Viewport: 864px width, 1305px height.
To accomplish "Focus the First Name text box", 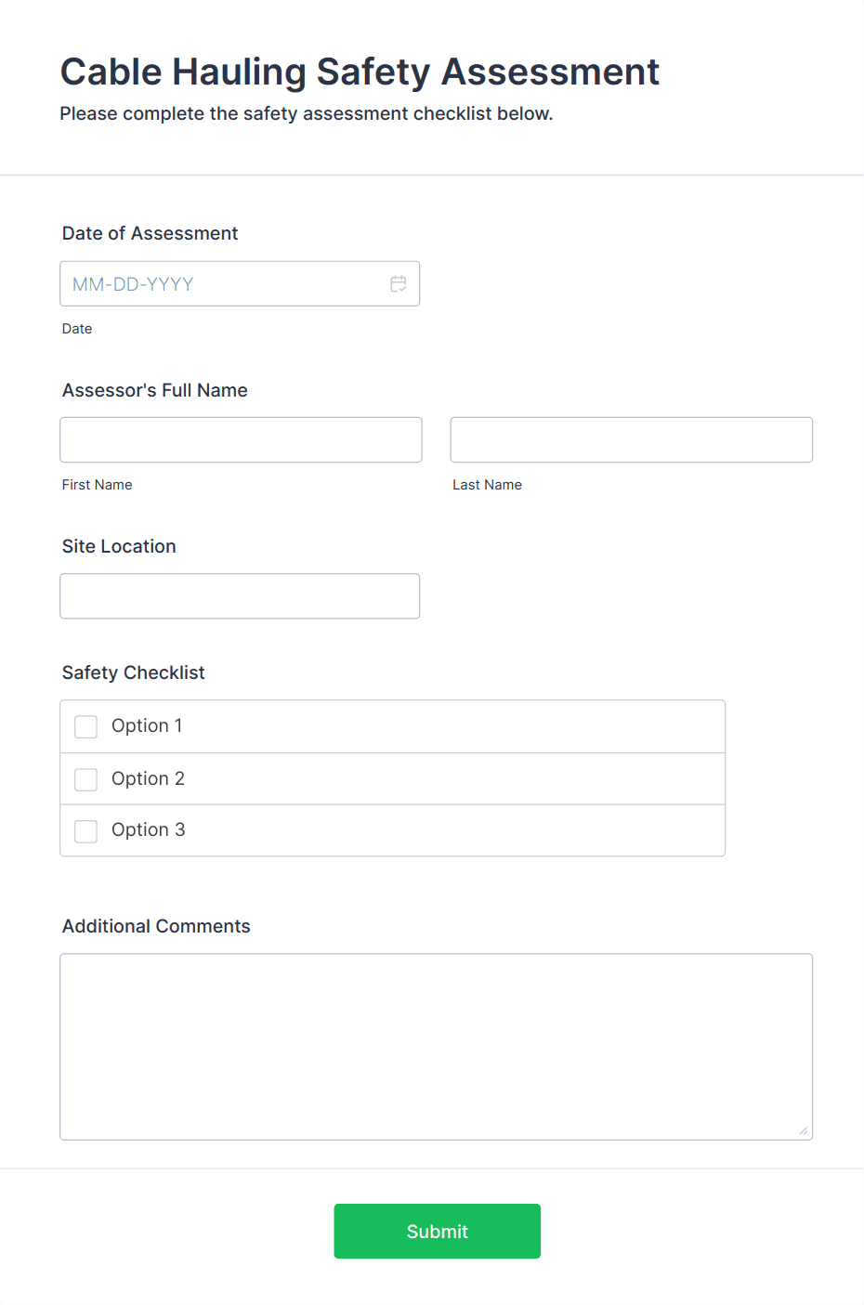I will point(241,440).
